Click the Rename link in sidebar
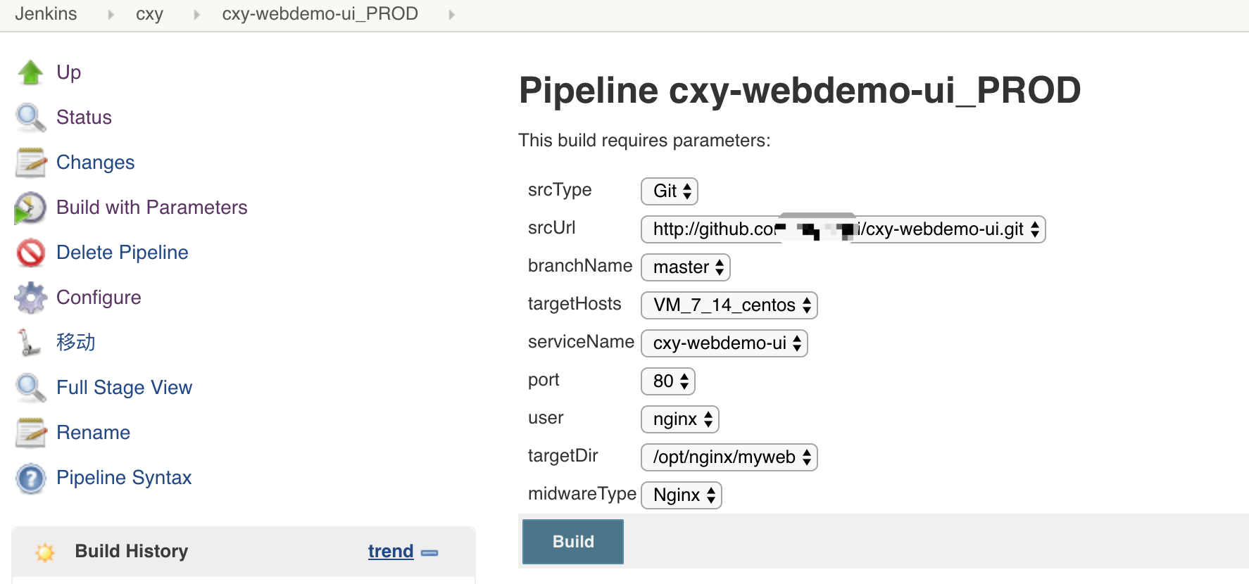This screenshot has height=584, width=1249. coord(93,433)
